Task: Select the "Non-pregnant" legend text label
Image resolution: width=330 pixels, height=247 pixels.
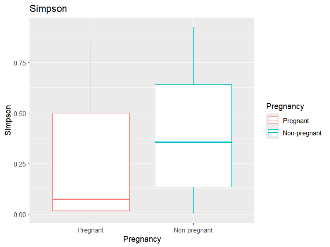Action: (302, 133)
